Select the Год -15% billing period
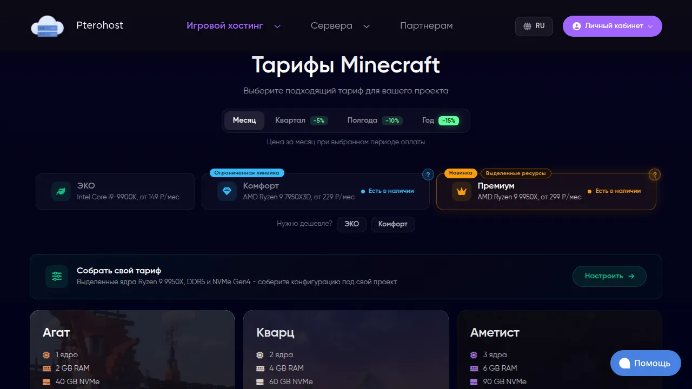 (x=440, y=120)
